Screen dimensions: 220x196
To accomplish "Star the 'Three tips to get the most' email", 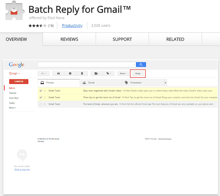I will pyautogui.click(x=45, y=97).
